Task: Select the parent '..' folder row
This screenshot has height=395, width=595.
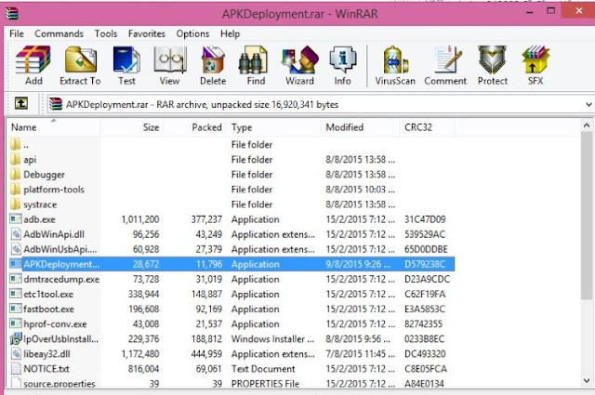Action: 231,145
